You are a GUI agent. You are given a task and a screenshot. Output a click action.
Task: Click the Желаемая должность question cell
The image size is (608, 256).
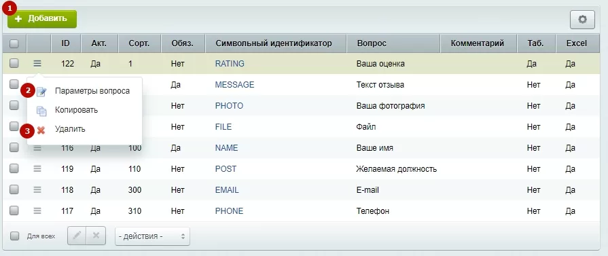tap(397, 168)
